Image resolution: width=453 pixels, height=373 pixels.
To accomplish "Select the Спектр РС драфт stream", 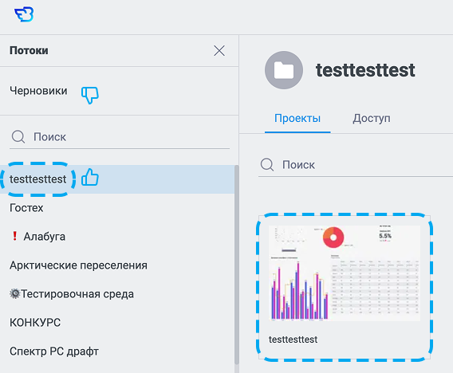I will pyautogui.click(x=54, y=351).
